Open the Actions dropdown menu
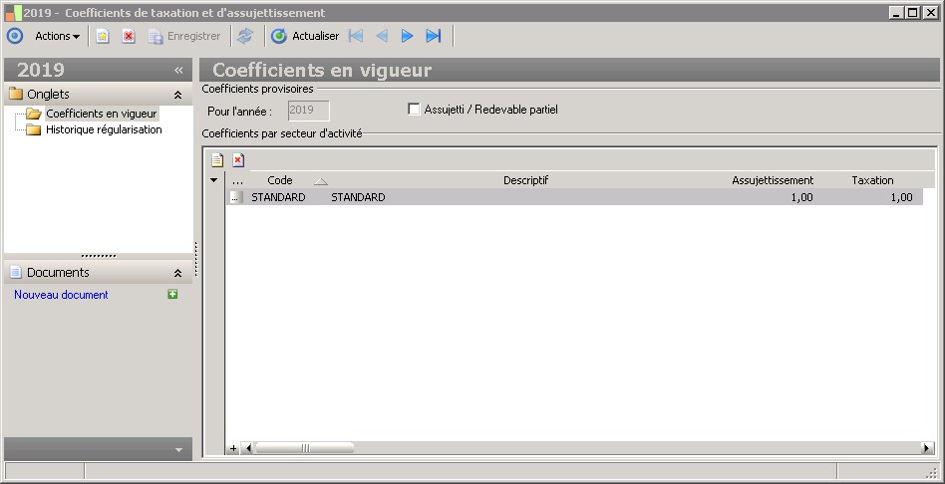Screen dimensions: 945x484 [x=57, y=36]
